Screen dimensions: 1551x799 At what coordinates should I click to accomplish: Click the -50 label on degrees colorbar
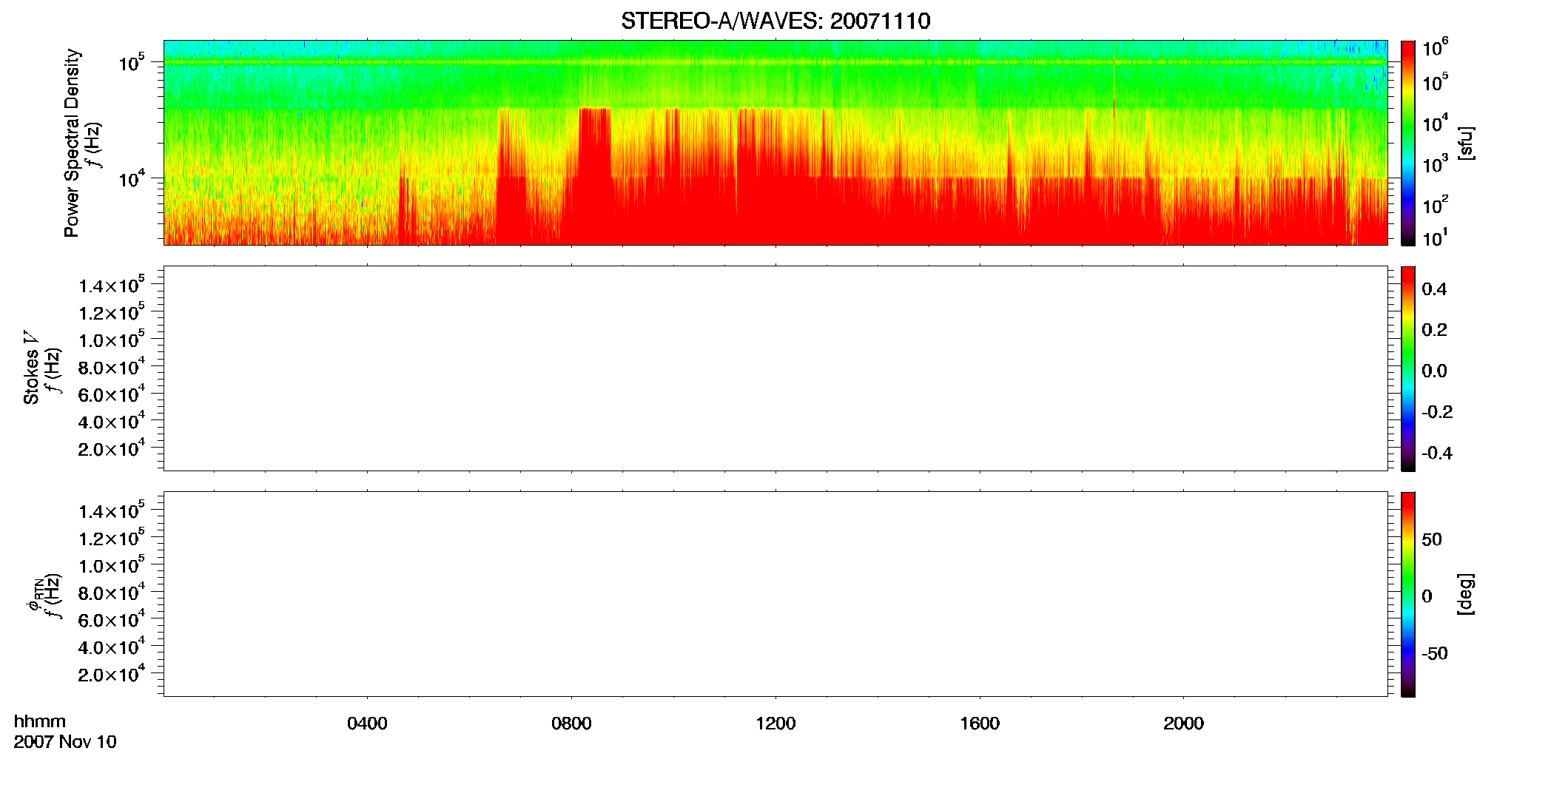[1435, 653]
